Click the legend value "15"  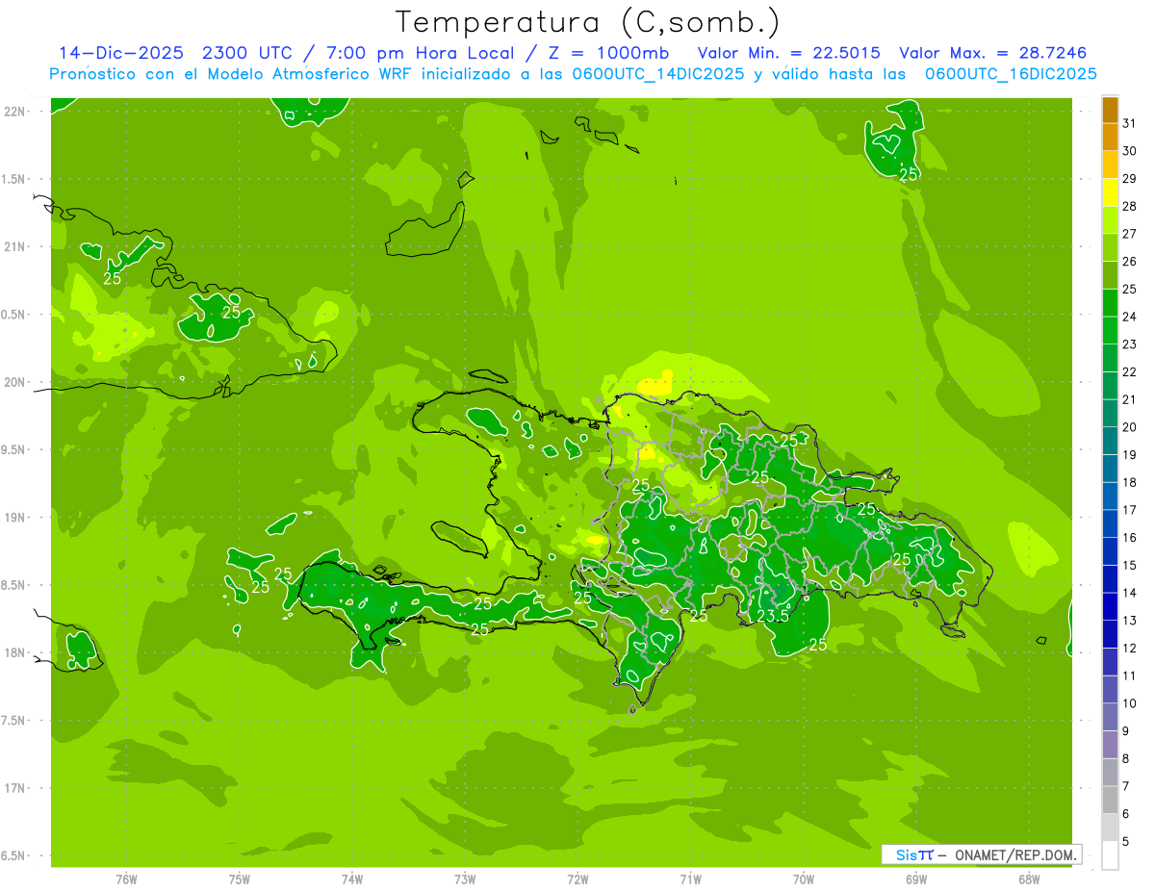[1130, 565]
